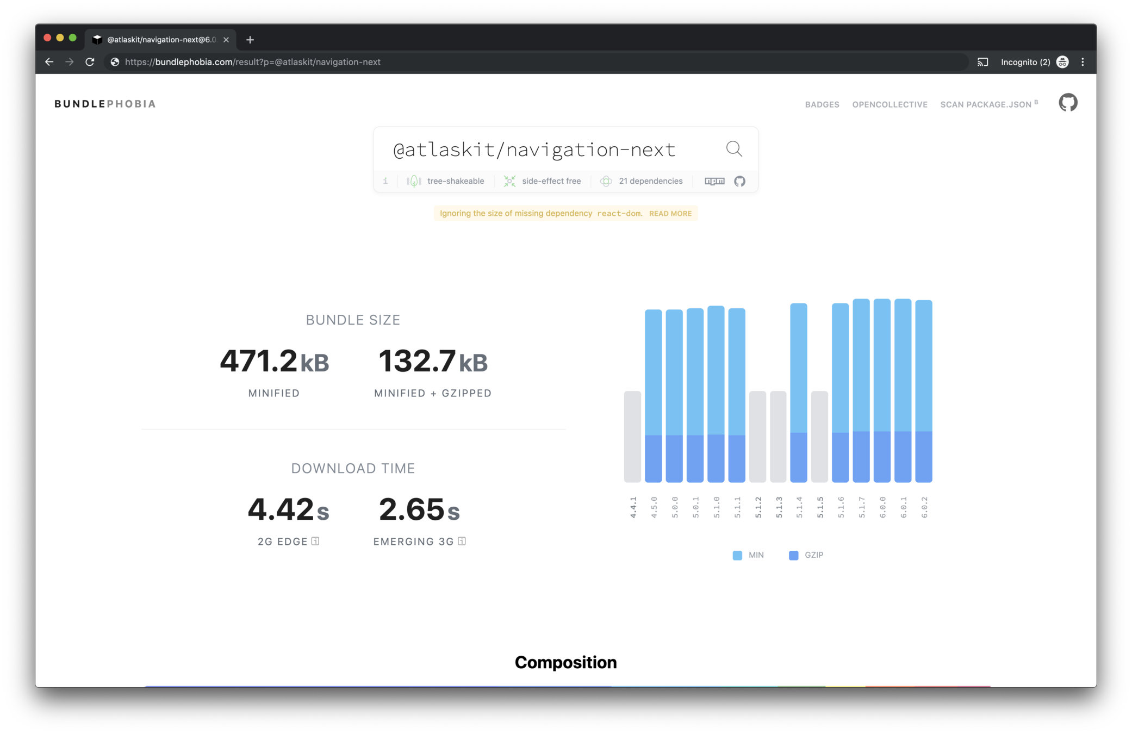Click the info 'i' icon
This screenshot has width=1132, height=734.
(385, 181)
